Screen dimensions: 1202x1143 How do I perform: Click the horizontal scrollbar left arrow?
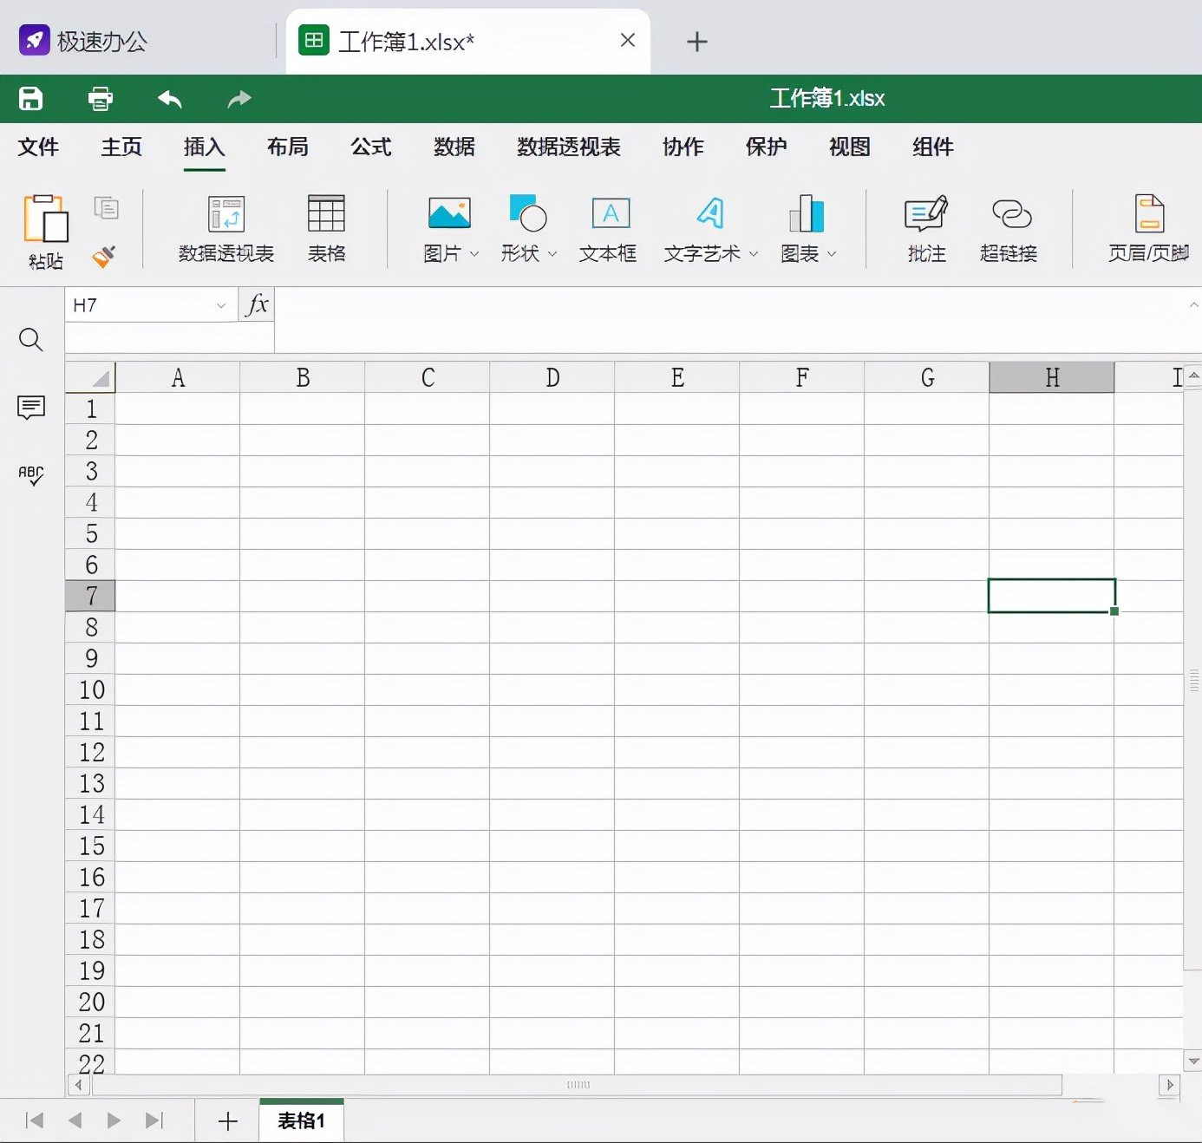[x=79, y=1085]
